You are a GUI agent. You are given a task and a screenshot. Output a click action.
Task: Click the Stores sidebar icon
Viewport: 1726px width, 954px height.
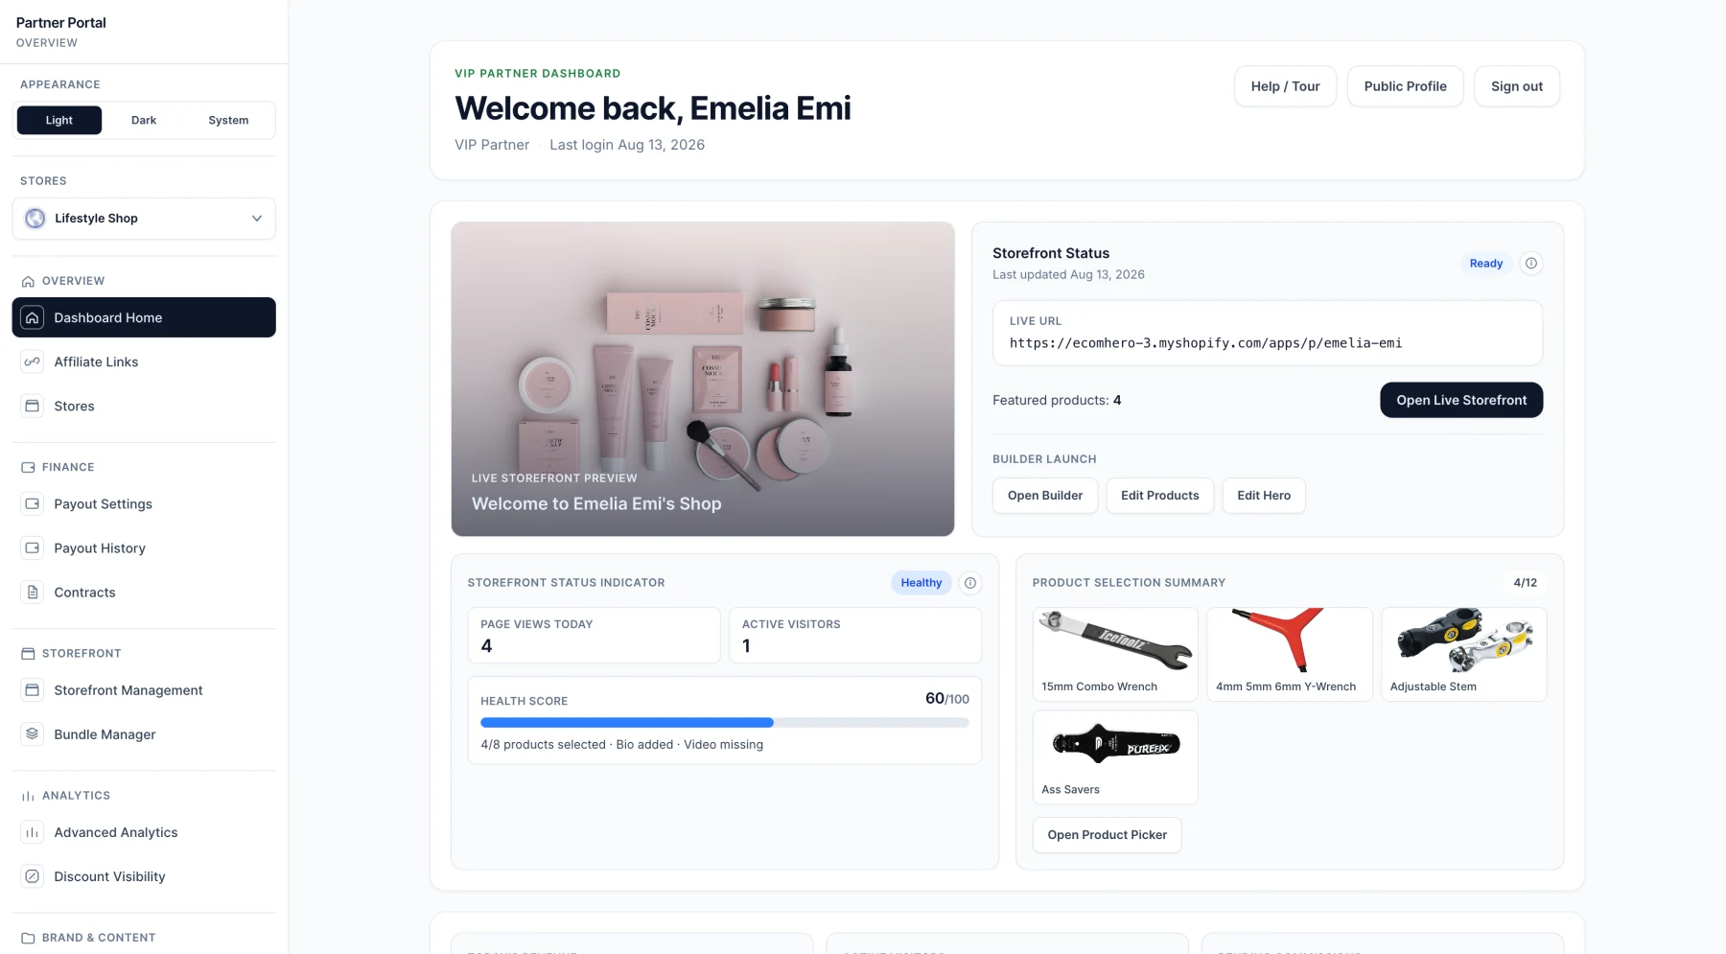(33, 406)
